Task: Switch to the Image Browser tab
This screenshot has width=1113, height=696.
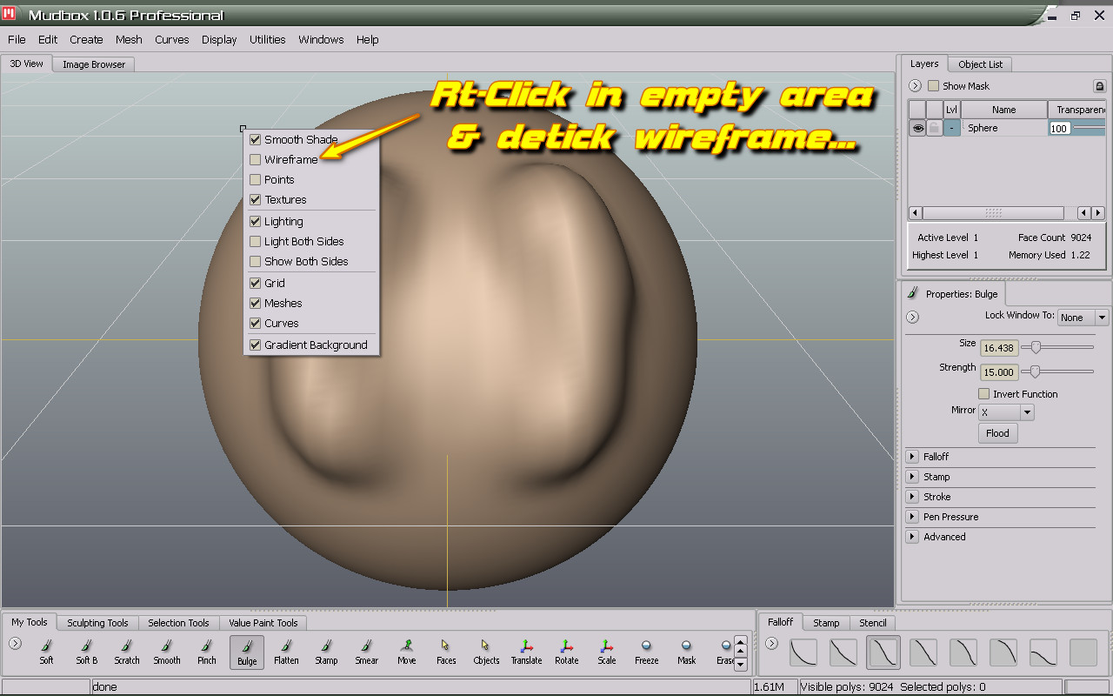Action: (94, 64)
